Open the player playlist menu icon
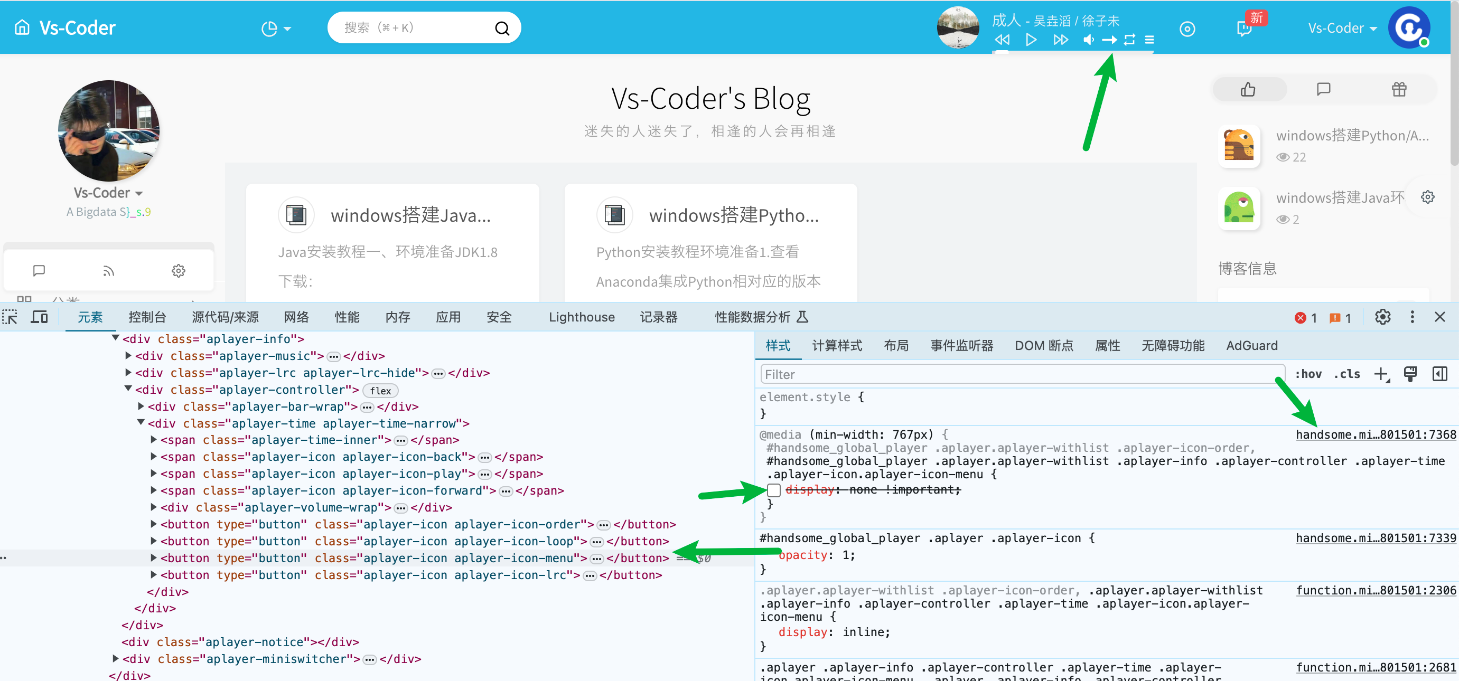 tap(1149, 40)
